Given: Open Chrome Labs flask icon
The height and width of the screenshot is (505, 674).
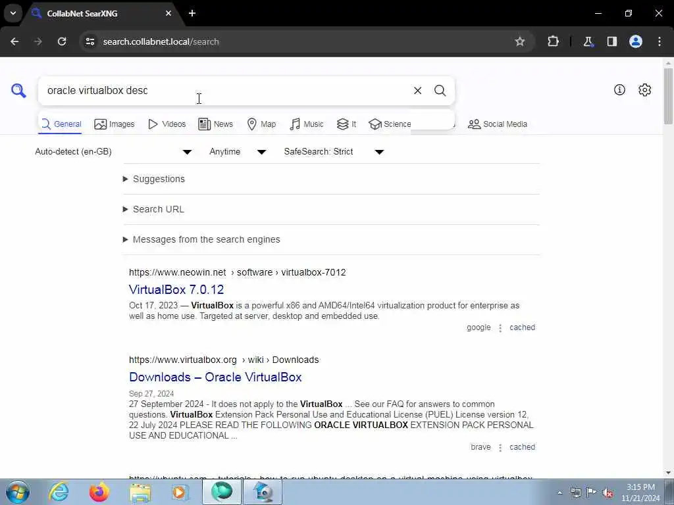Looking at the screenshot, I should click(588, 41).
